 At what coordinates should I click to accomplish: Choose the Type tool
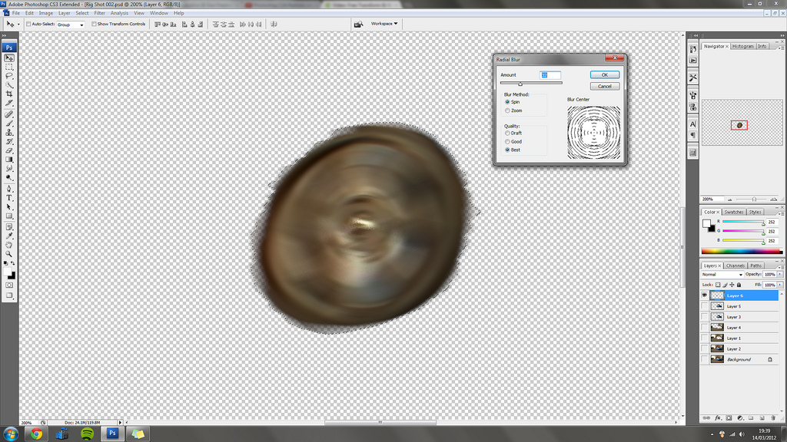[9, 198]
